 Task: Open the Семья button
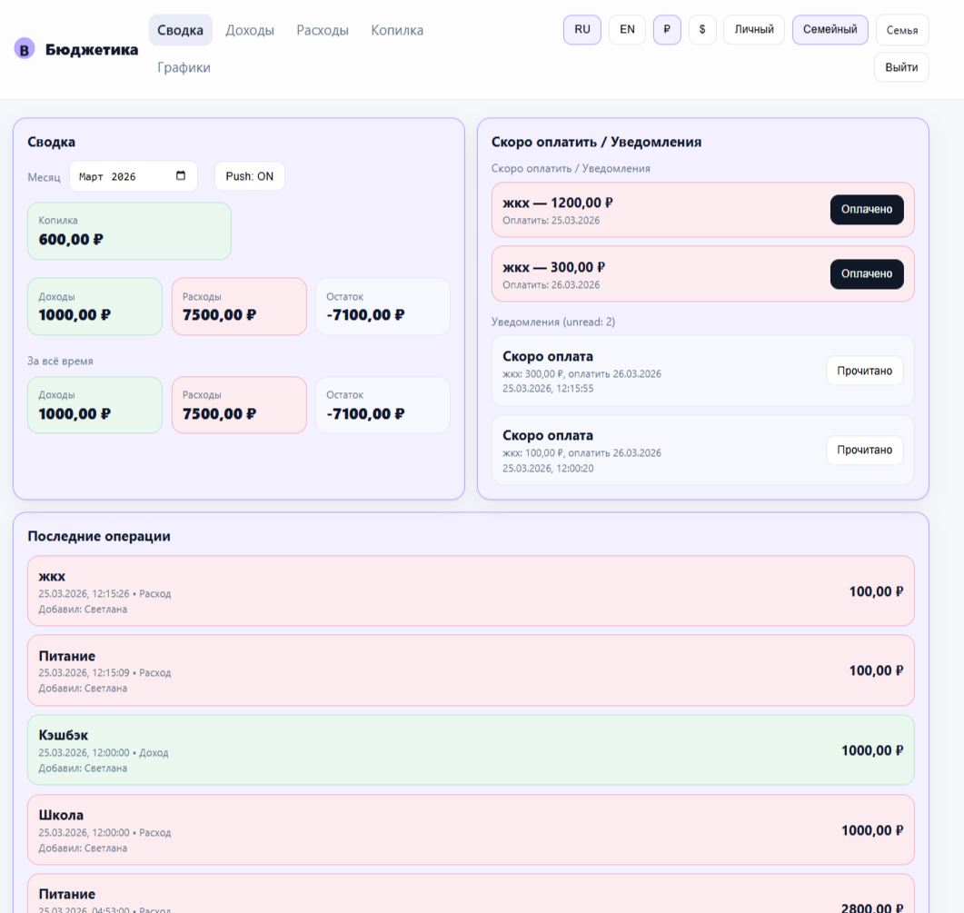click(902, 30)
